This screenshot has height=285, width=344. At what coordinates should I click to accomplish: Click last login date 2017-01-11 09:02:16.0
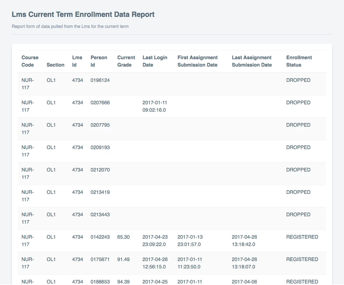click(155, 106)
